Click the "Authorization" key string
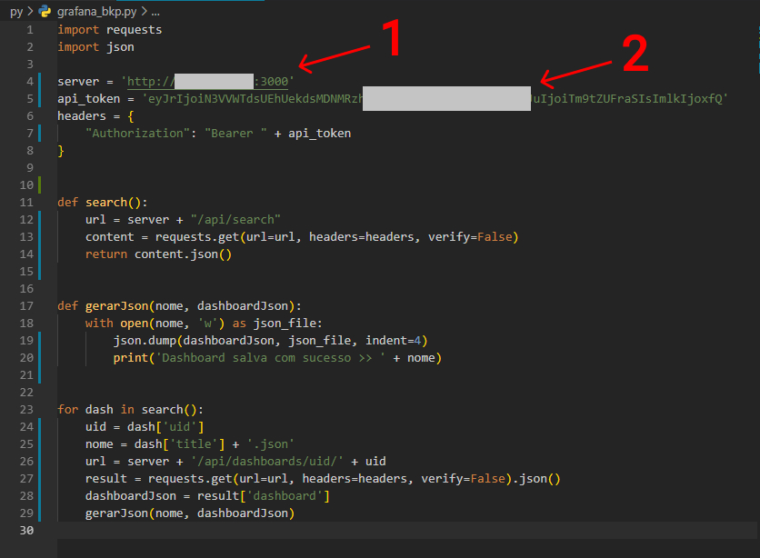This screenshot has height=558, width=760. click(x=137, y=134)
